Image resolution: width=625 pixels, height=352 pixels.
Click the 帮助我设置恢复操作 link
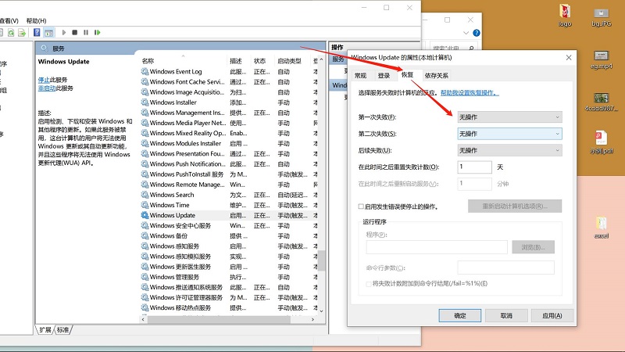(470, 92)
